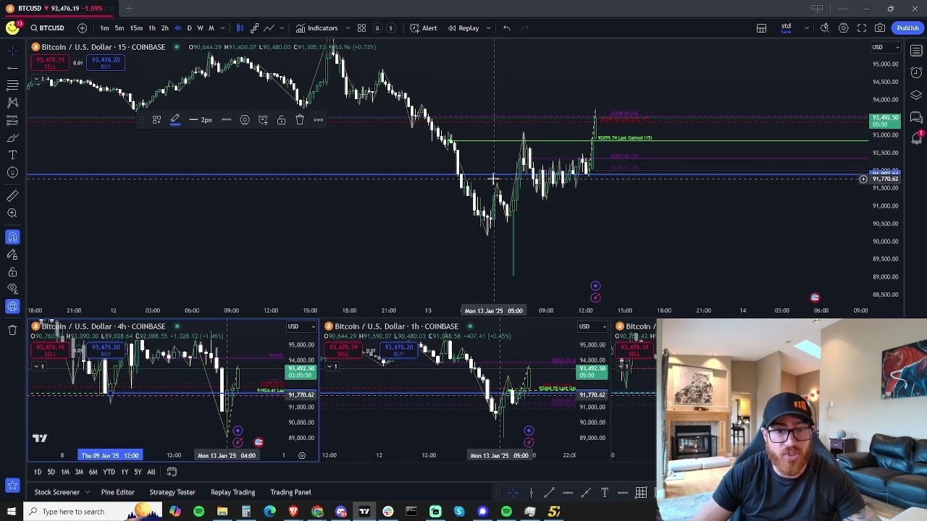
Task: Select the D daily timeframe
Action: [189, 28]
